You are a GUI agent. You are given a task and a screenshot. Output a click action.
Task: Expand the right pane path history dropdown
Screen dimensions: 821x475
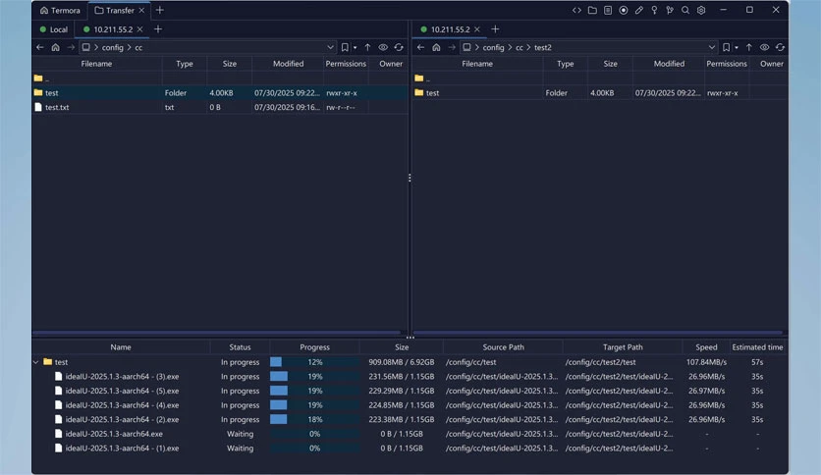pyautogui.click(x=712, y=47)
